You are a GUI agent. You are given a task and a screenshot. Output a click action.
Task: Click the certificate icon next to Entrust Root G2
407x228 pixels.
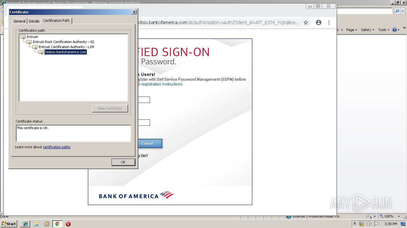tap(29, 42)
